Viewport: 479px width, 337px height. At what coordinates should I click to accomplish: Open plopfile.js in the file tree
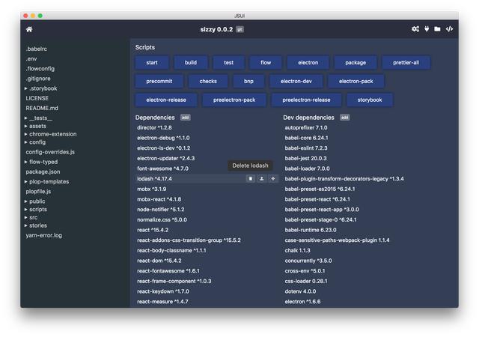coord(38,192)
